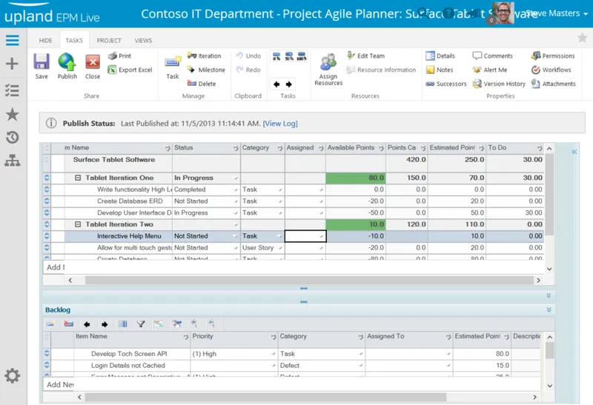Set task to 50% complete

[x=289, y=56]
